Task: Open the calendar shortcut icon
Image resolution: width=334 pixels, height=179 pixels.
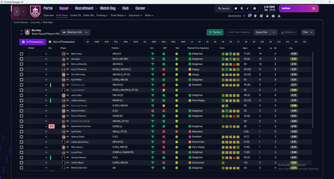Action: coord(273,16)
